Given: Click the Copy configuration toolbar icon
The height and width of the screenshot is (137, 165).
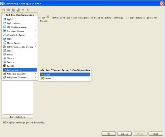Looking at the screenshot, I should 13,10.
